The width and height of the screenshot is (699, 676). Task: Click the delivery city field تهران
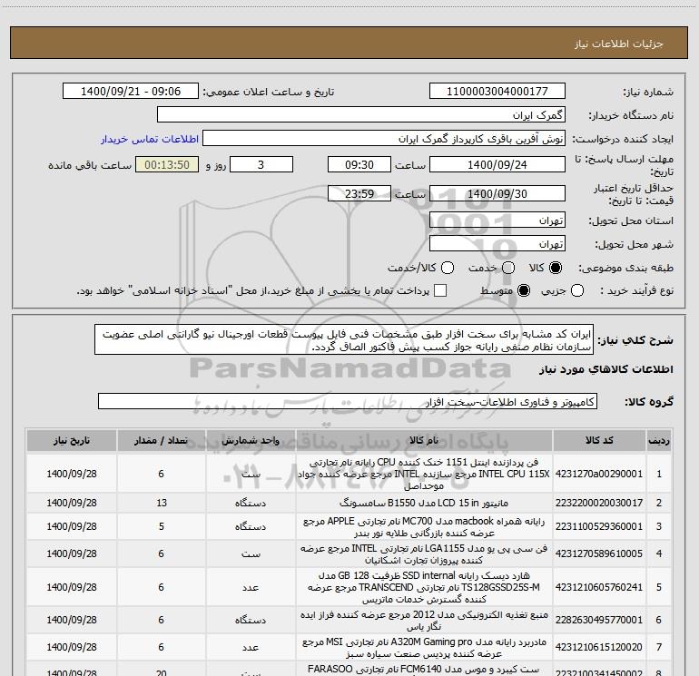(497, 244)
